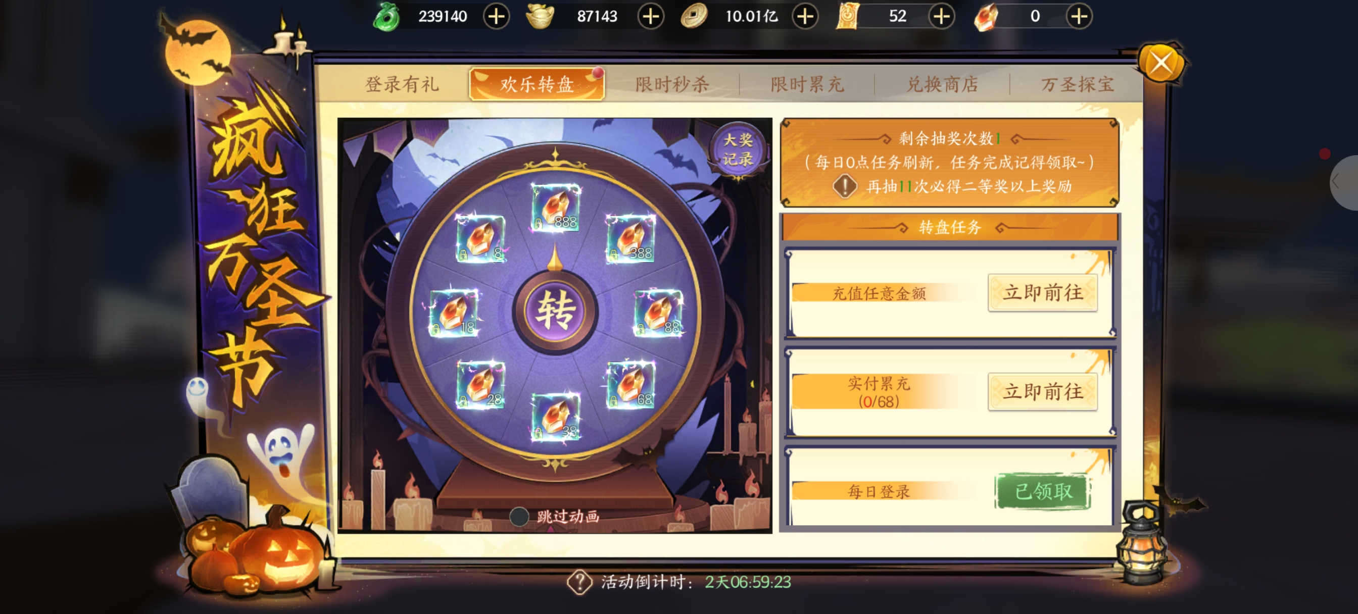
Task: Switch to the 登录有礼 tab
Action: point(402,84)
